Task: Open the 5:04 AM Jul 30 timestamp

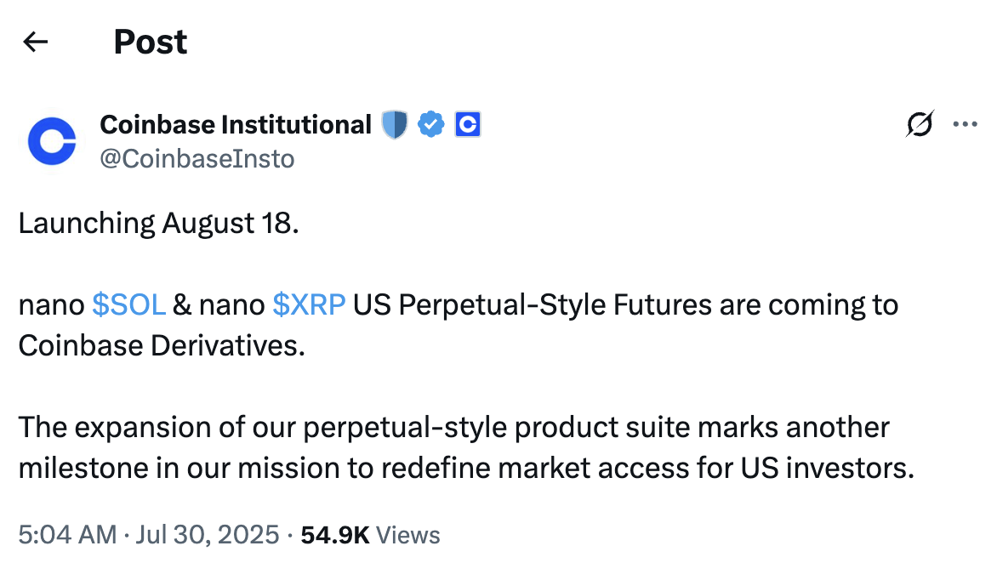Action: pyautogui.click(x=149, y=535)
